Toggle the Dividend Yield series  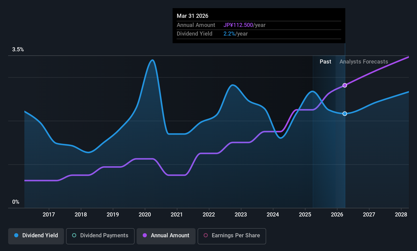click(36, 236)
